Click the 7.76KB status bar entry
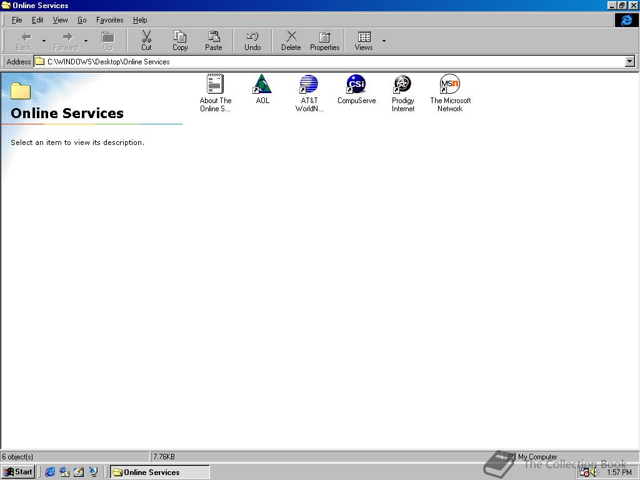 click(x=164, y=457)
